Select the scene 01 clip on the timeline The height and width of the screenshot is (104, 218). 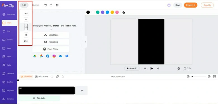pos(47,90)
